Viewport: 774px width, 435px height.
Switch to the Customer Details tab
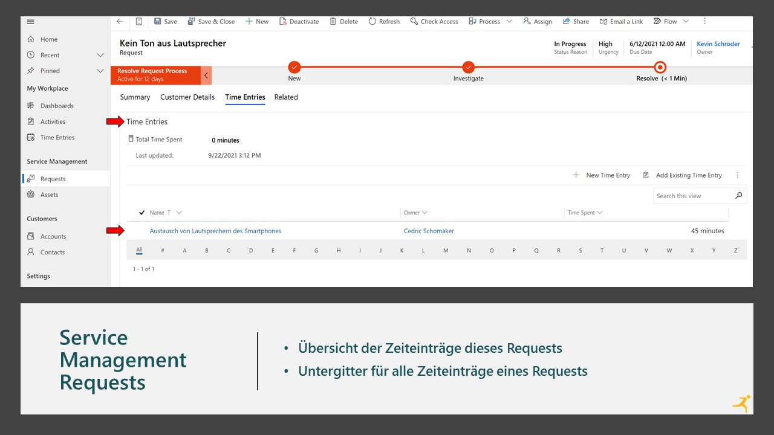[x=187, y=97]
